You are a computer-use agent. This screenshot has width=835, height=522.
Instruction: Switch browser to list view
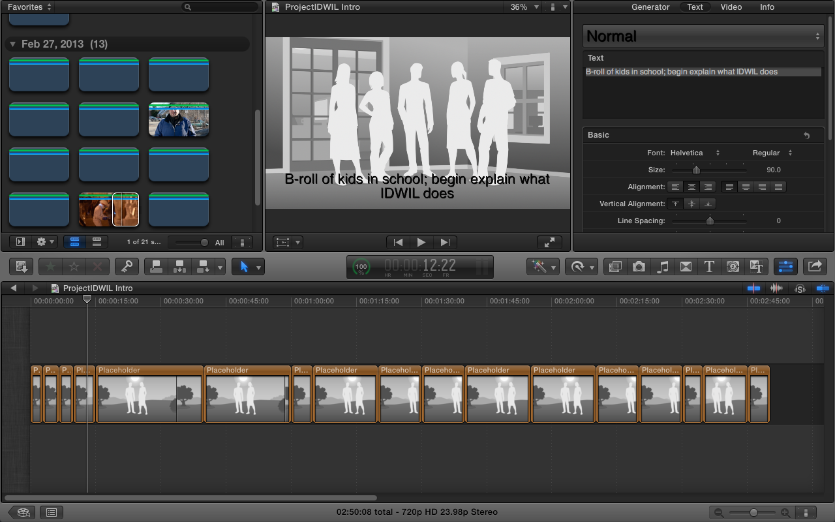click(97, 242)
